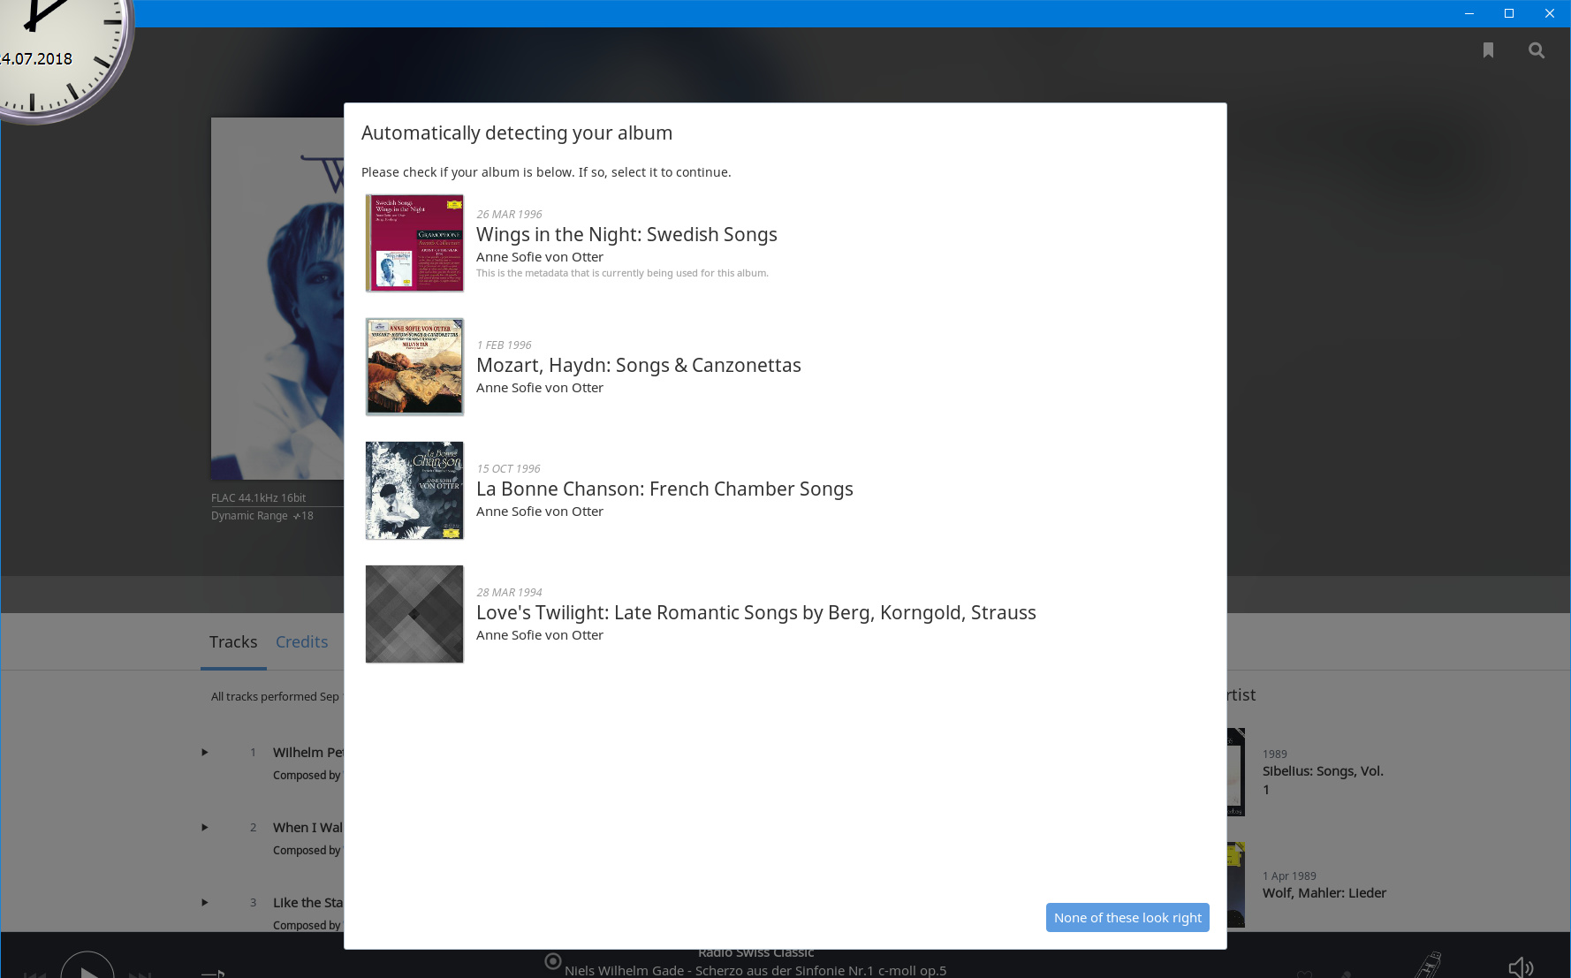Click the Niels Wilhelm Gade now playing title
The image size is (1571, 978).
point(755,970)
